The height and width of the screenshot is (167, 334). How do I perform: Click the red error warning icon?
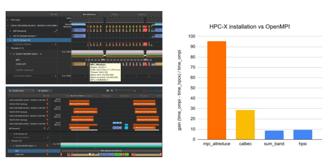point(144,91)
